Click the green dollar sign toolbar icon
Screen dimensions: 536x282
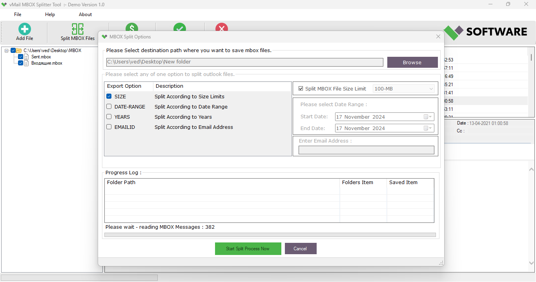(132, 27)
